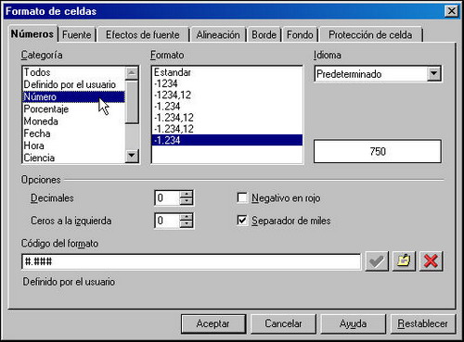Click the Restablecer button
Image resolution: width=464 pixels, height=342 pixels.
423,323
